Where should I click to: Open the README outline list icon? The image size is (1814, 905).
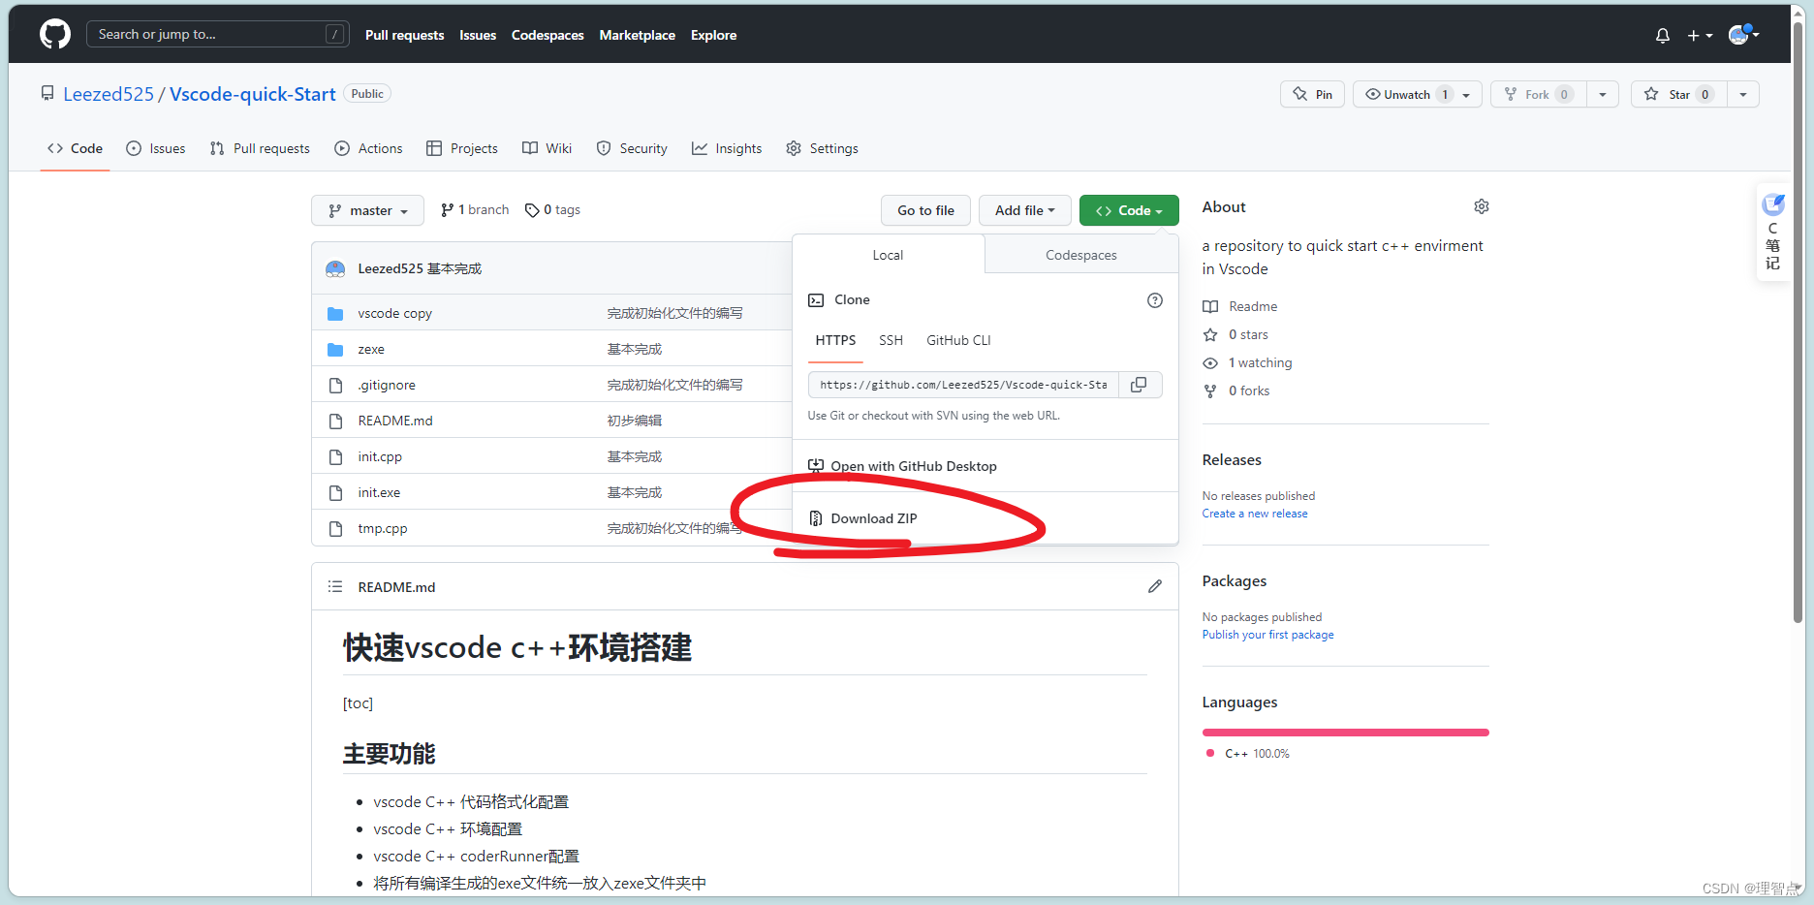335,586
